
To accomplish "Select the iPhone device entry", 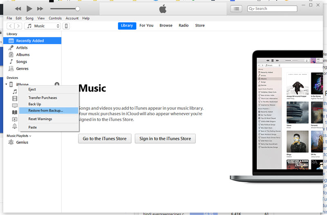I will coord(22,84).
